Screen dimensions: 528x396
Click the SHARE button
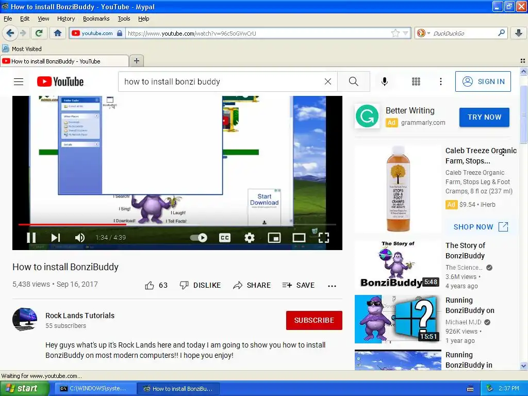252,285
